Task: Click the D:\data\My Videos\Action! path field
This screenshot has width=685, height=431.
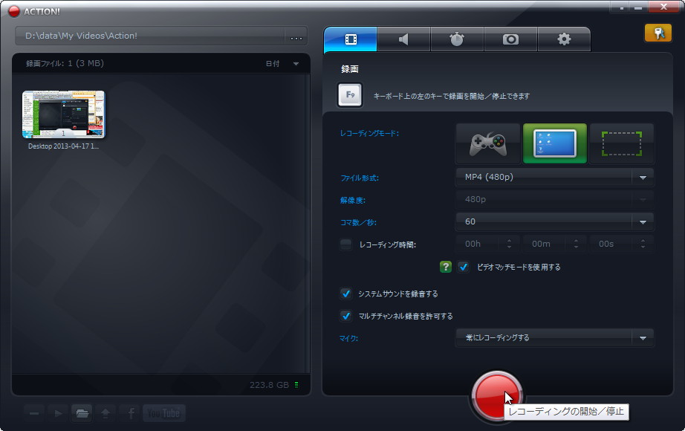Action: [150, 36]
